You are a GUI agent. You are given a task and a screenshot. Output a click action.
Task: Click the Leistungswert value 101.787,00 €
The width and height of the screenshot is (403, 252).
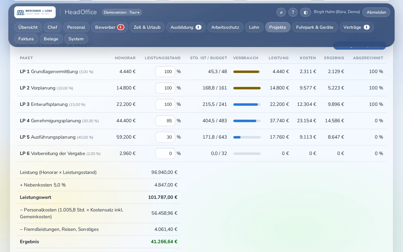tap(163, 197)
